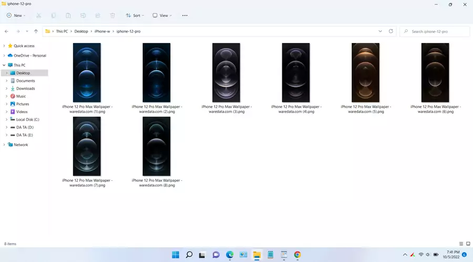Open Microsoft Edge from the taskbar
The image size is (473, 262).
(x=230, y=255)
